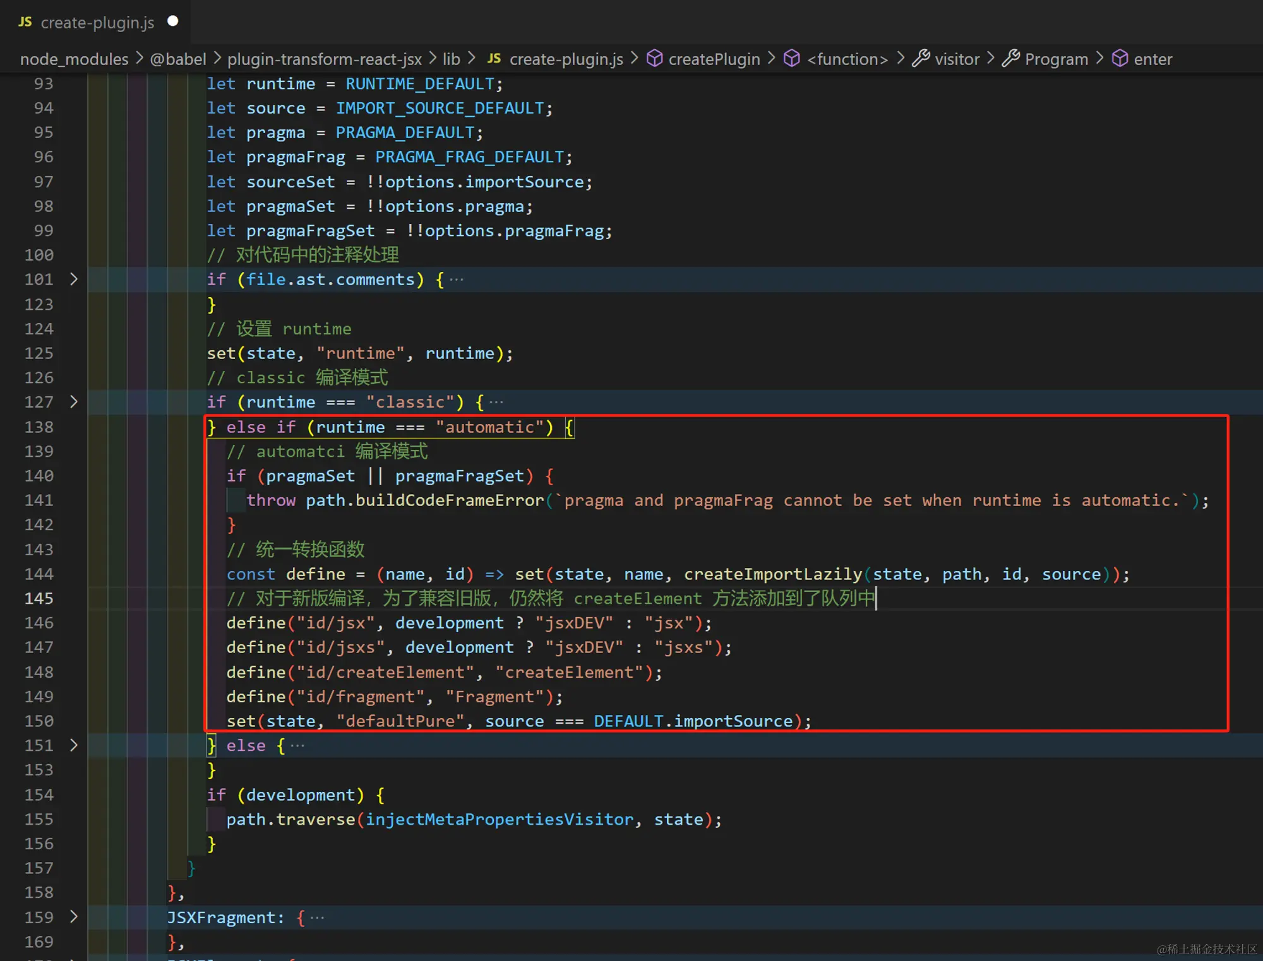Click JS icon before create-plugin.js breadcrumb
The width and height of the screenshot is (1263, 961).
click(x=494, y=59)
